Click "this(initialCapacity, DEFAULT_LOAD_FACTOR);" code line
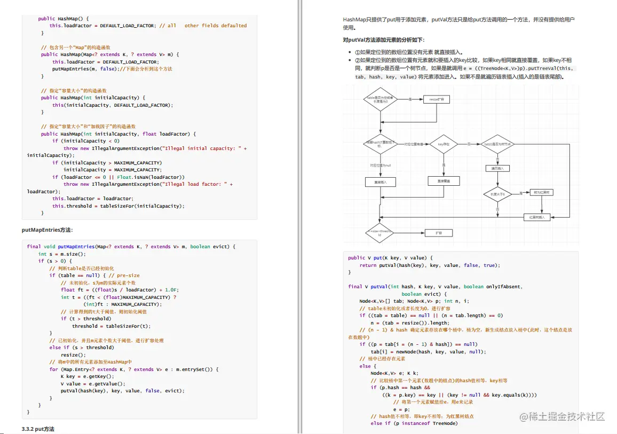This screenshot has width=617, height=434. 113,105
